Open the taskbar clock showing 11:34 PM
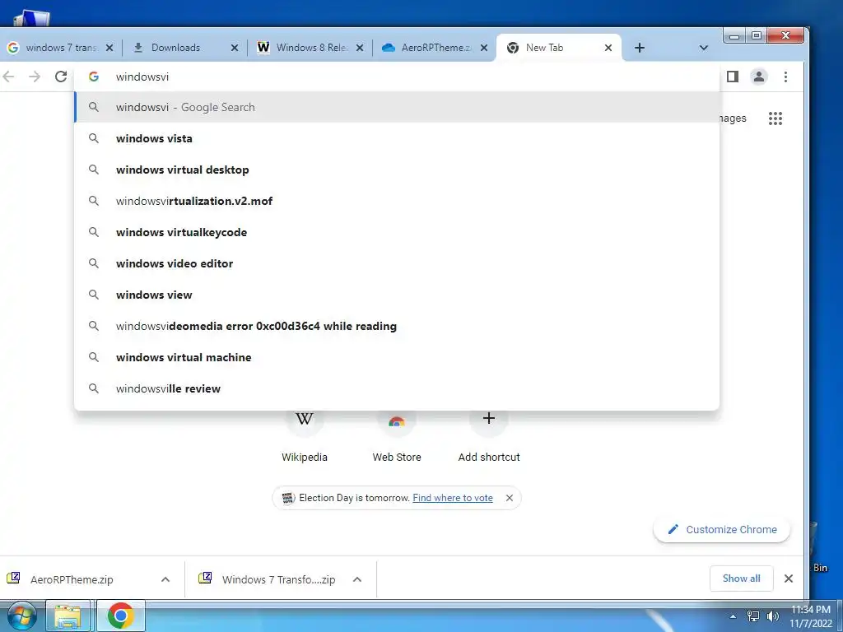Screen dimensions: 843x632 (x=811, y=616)
